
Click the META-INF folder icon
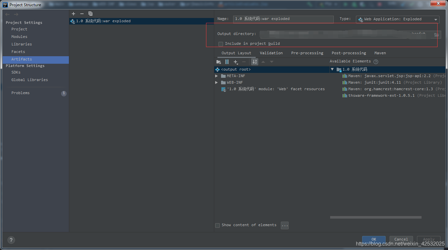[223, 76]
